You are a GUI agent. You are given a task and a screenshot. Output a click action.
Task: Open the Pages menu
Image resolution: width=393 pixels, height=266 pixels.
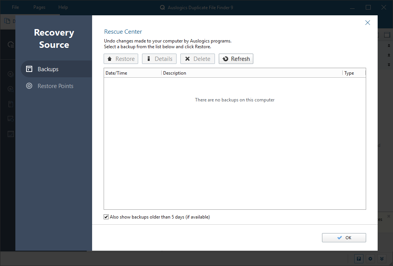[x=40, y=7]
